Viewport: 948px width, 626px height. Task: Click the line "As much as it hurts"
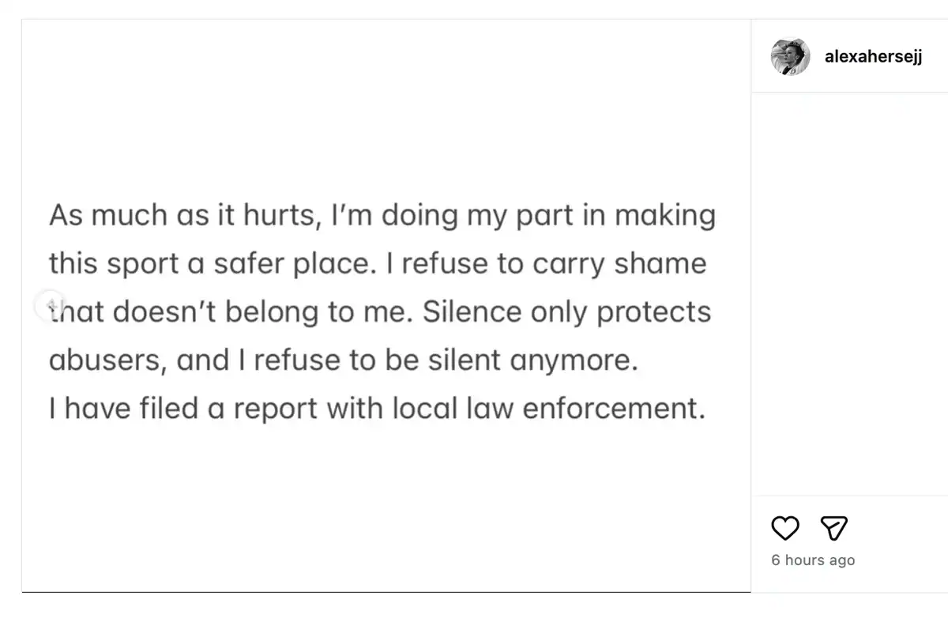click(184, 216)
